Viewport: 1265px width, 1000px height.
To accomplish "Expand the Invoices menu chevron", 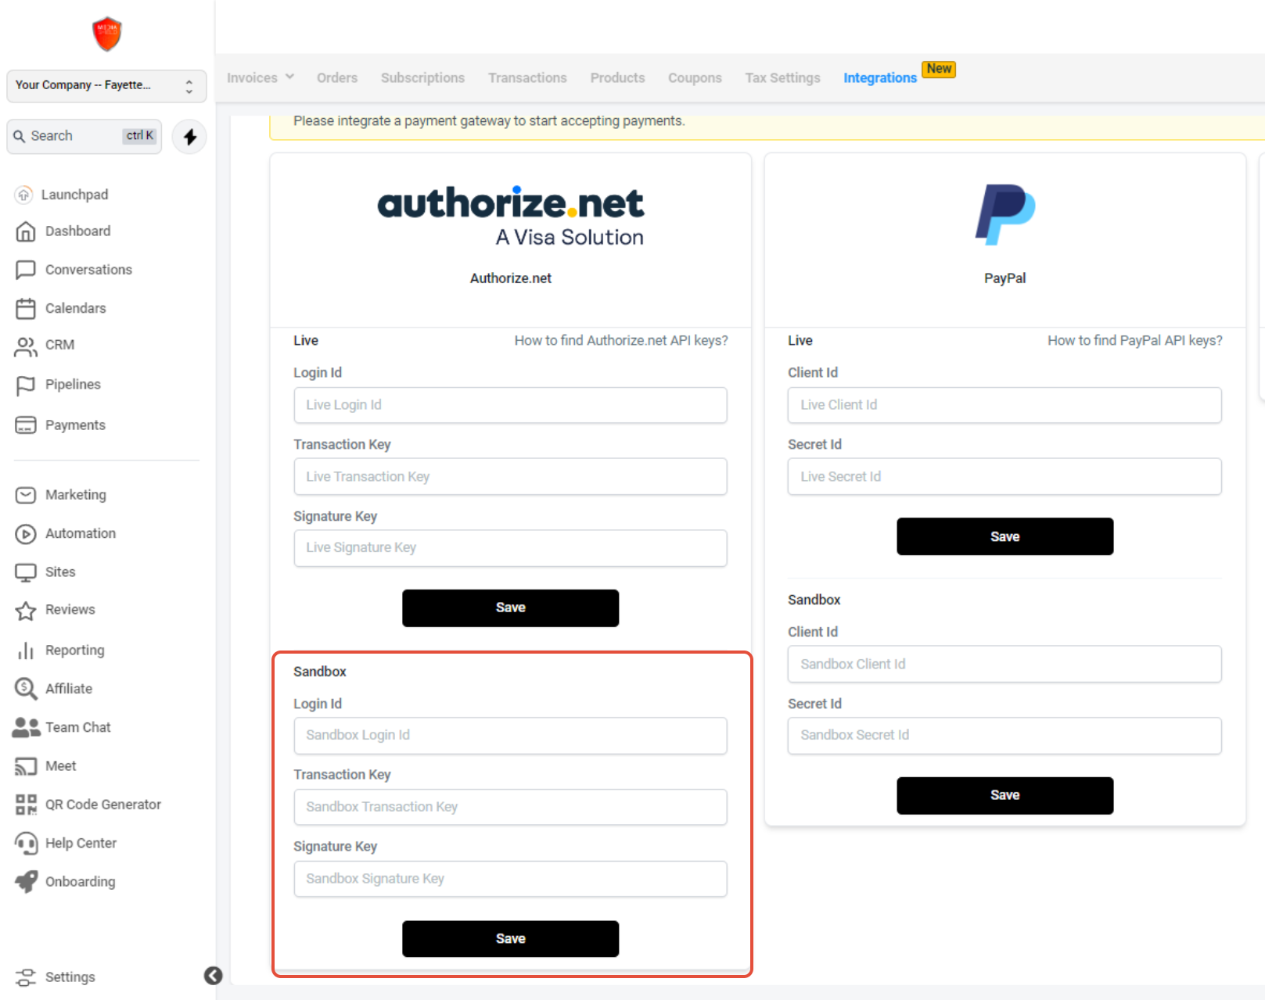I will pos(289,77).
